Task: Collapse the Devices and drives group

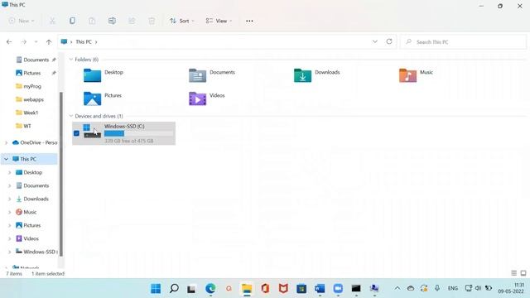Action: pos(71,116)
